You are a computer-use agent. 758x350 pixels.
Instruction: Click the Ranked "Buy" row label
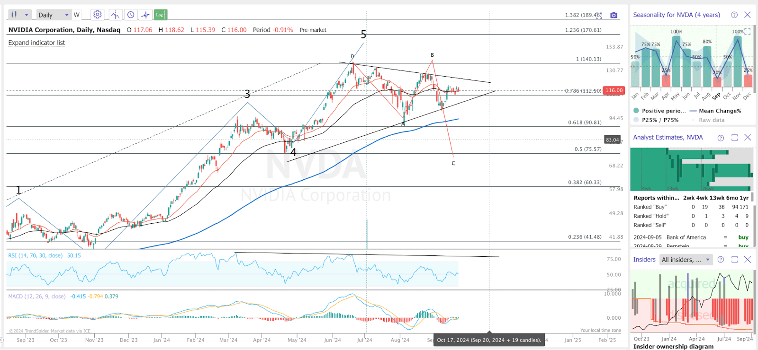pyautogui.click(x=650, y=207)
